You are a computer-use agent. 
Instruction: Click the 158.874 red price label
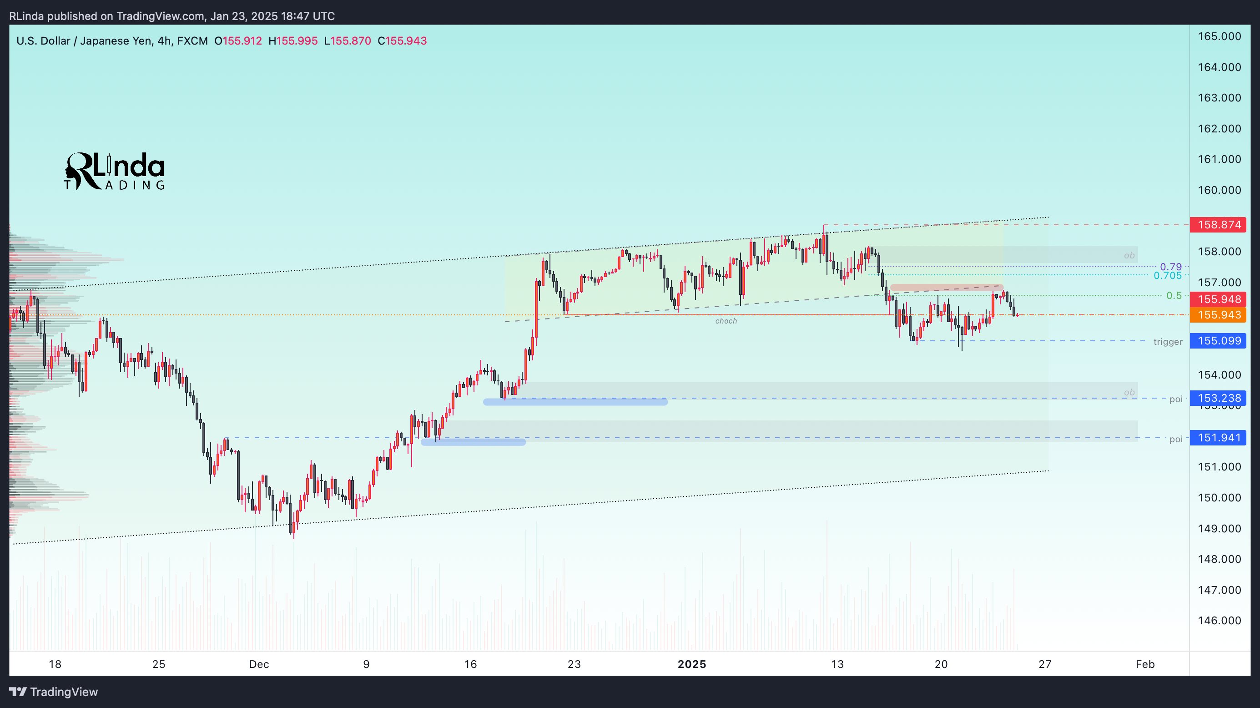tap(1218, 225)
